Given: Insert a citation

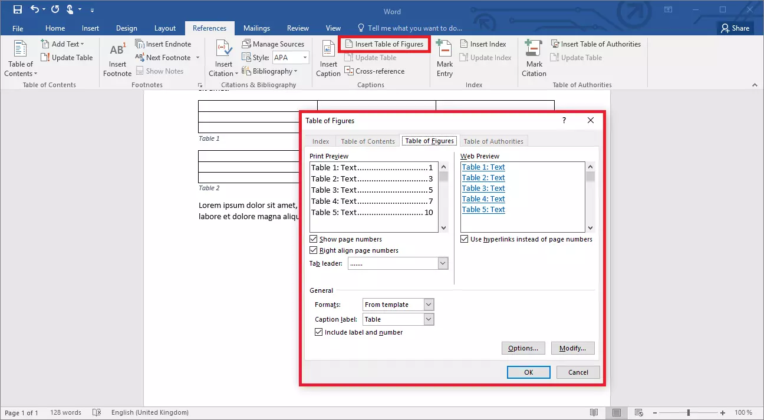Looking at the screenshot, I should coord(223,59).
